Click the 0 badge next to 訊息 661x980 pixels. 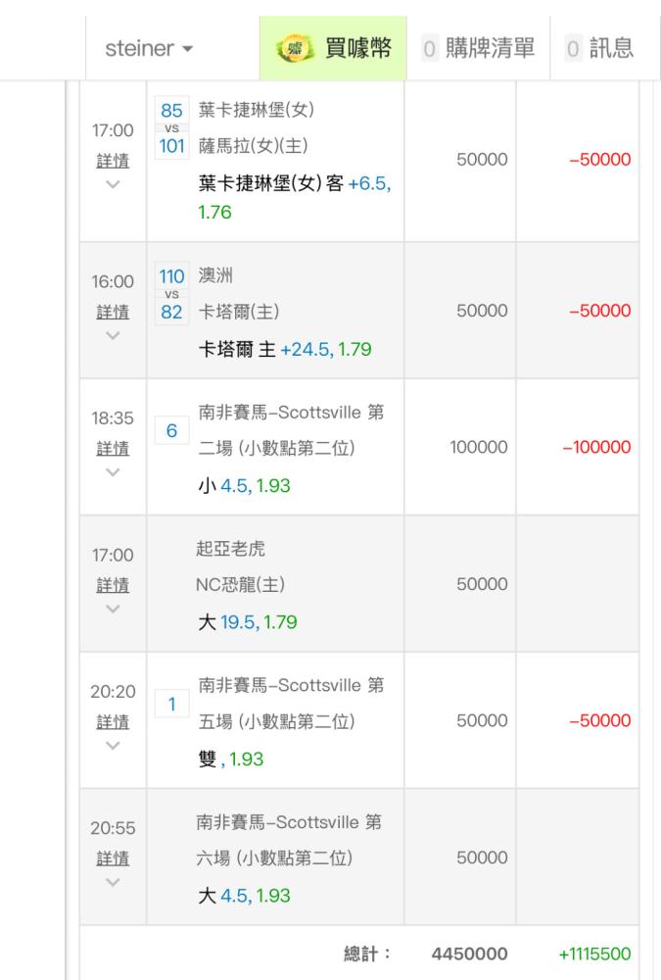[572, 49]
